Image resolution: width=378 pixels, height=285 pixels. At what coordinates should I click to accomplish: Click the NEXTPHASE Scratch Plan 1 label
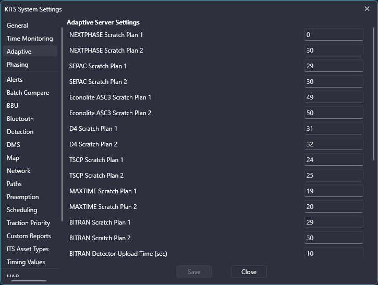point(106,35)
